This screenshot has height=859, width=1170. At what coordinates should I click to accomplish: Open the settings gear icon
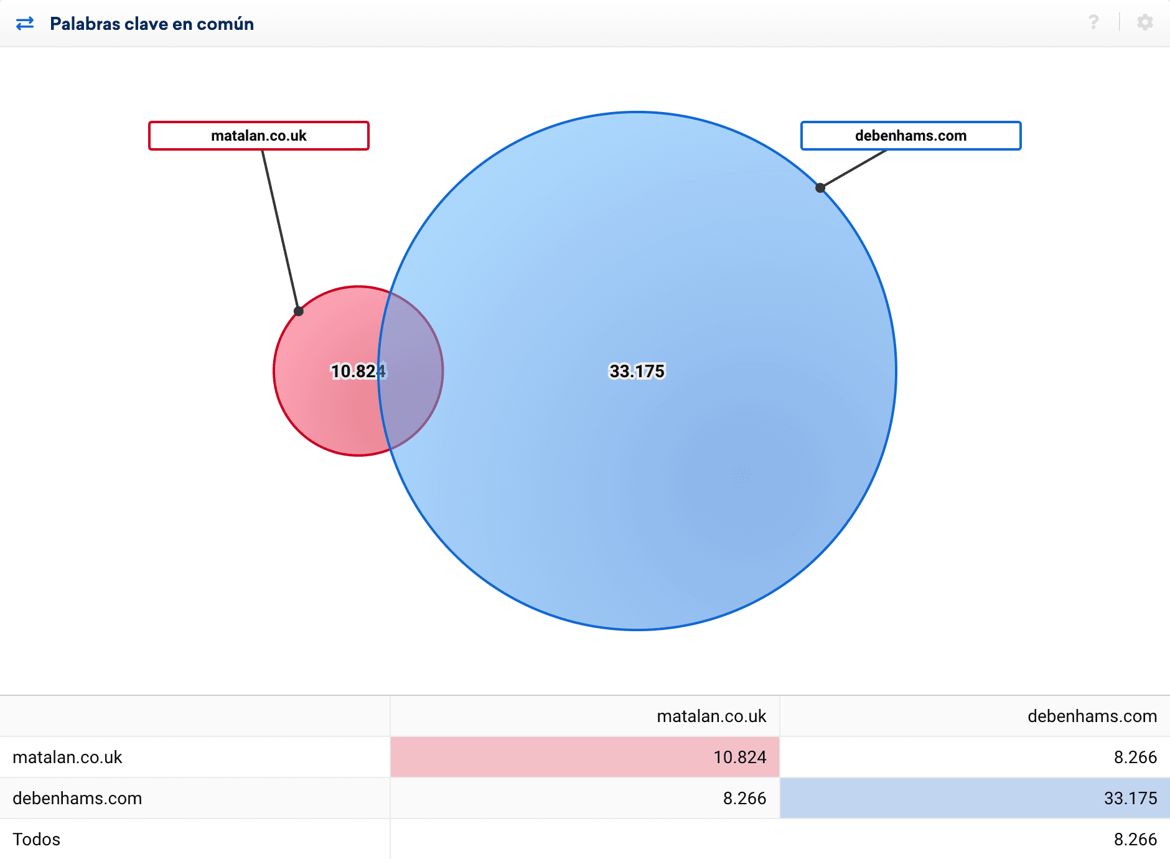[x=1144, y=22]
